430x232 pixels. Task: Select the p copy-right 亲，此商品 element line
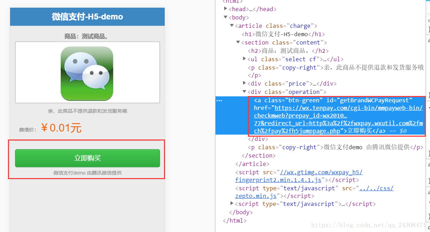[x=336, y=71]
